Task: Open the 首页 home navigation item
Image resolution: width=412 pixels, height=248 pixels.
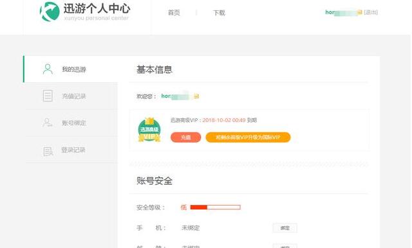Action: coord(174,13)
